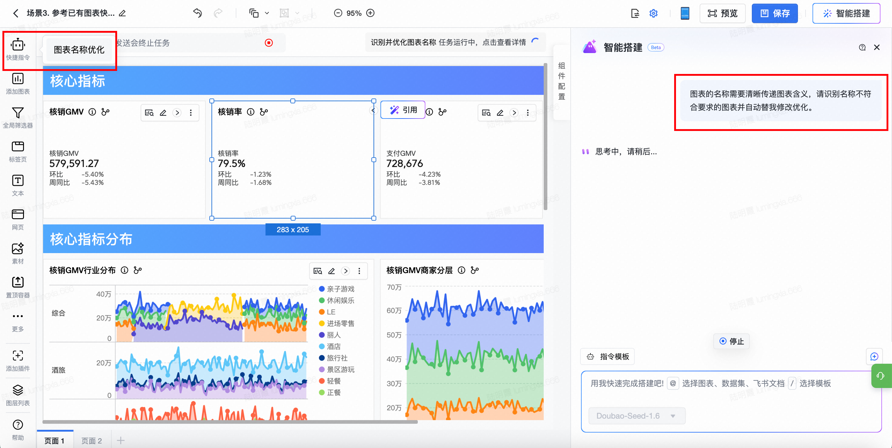The image size is (892, 448).
Task: Click the blue 保存 button
Action: click(774, 13)
